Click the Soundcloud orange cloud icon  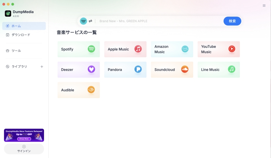pos(185,69)
